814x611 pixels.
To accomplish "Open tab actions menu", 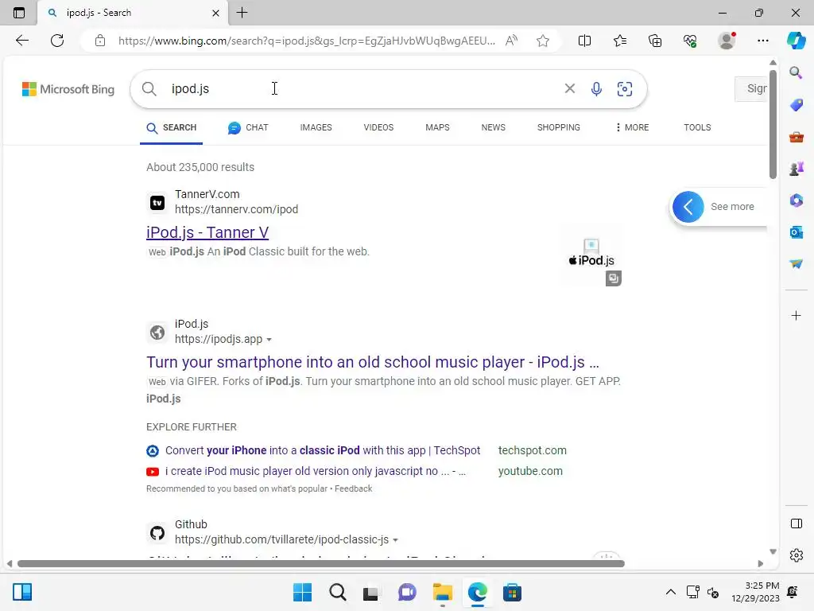I will [19, 13].
